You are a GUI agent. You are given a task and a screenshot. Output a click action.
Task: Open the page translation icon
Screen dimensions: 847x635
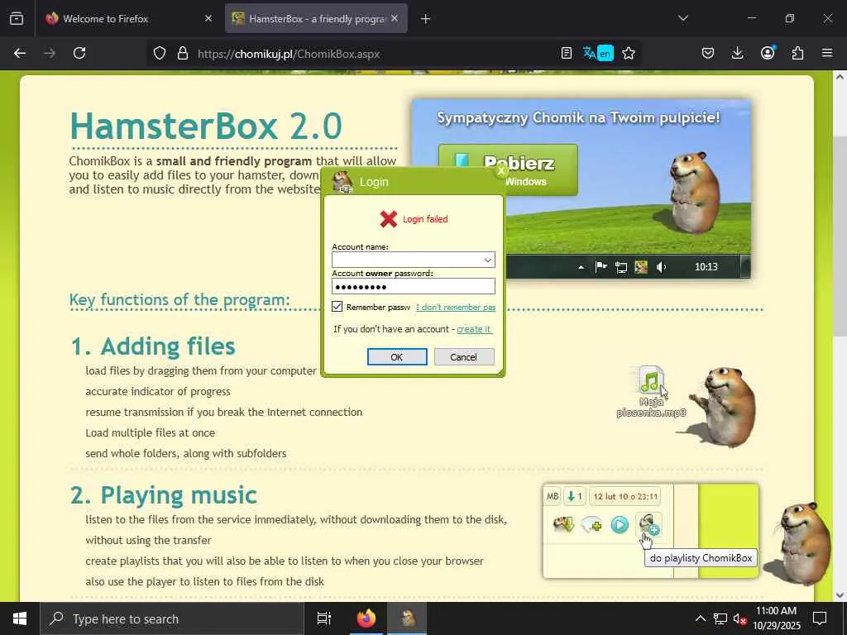point(598,54)
